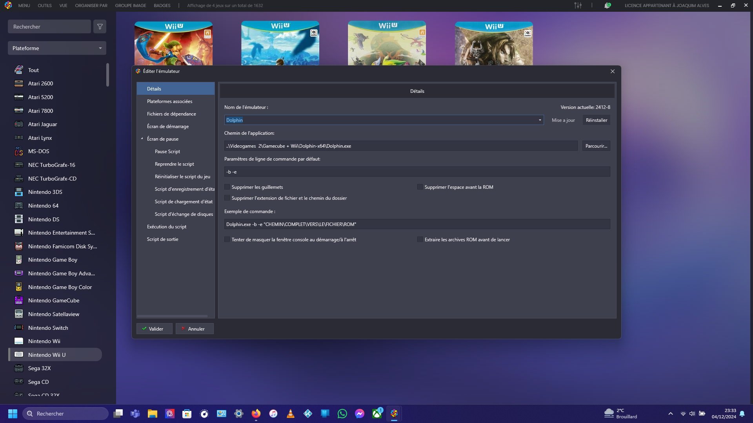Click the Réinstaller button

point(597,120)
